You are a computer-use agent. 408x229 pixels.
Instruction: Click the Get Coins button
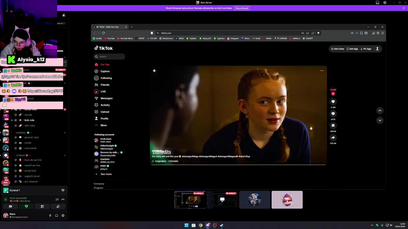(338, 49)
